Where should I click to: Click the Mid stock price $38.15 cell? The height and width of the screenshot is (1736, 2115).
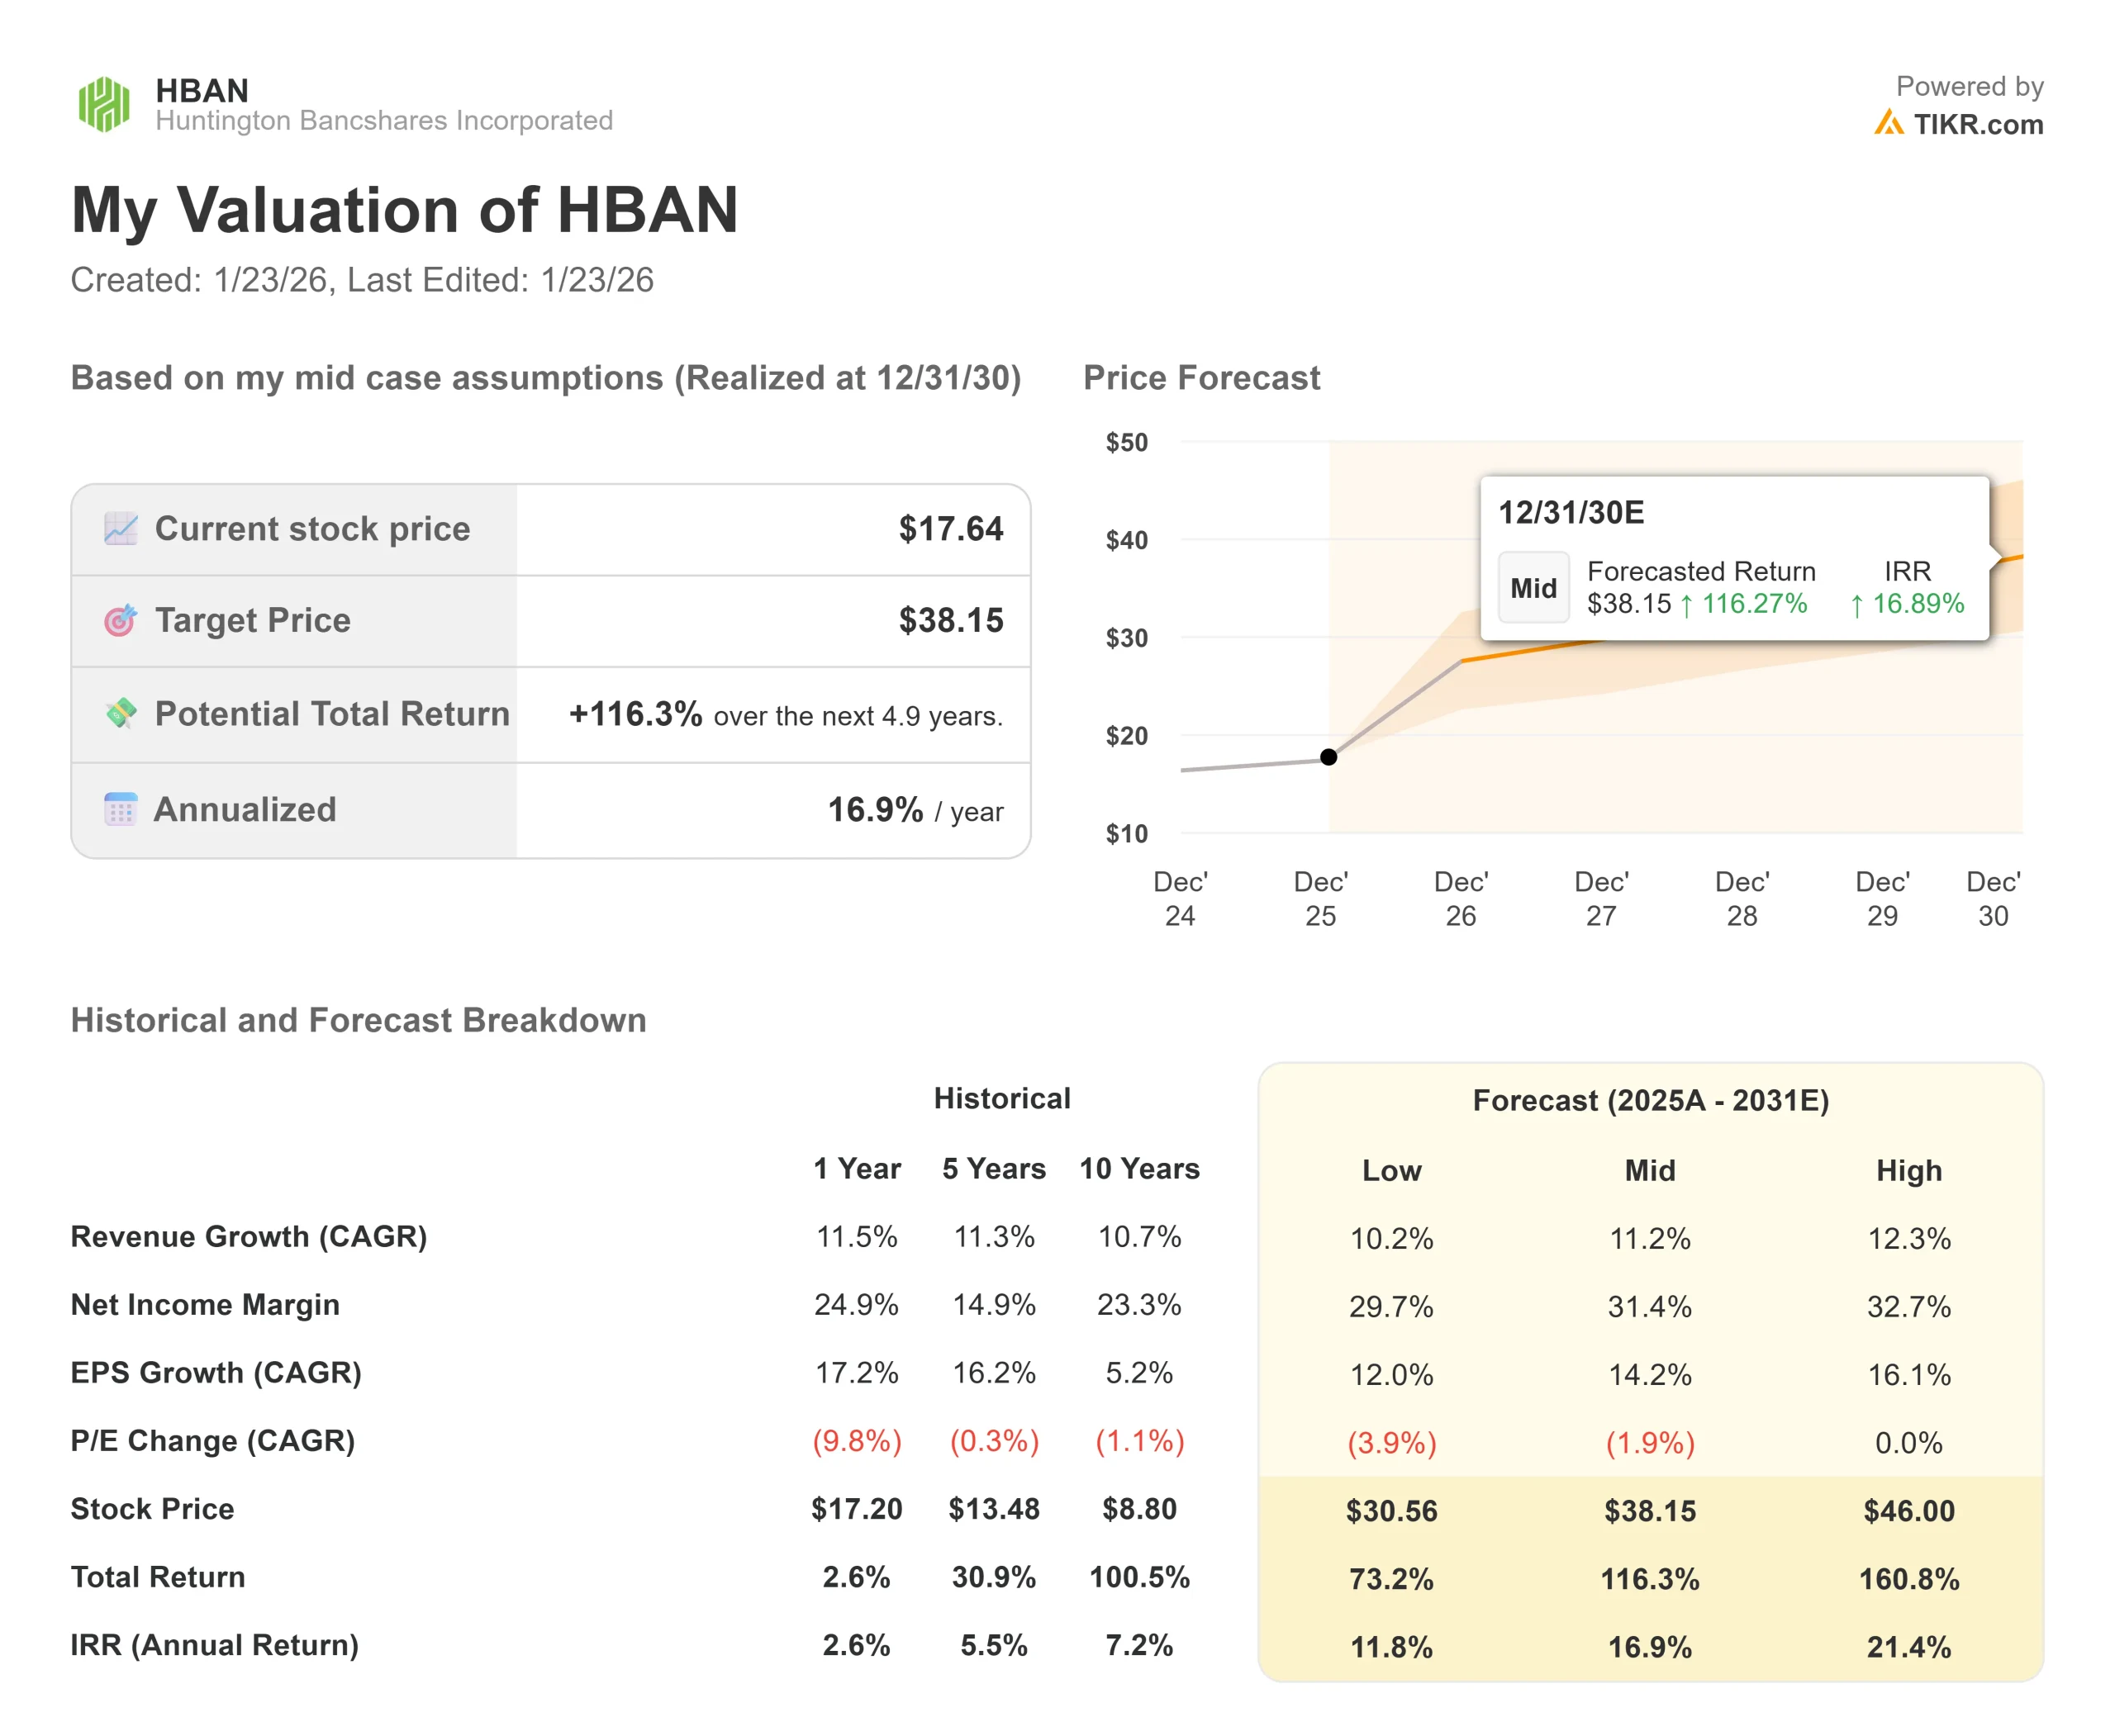tap(1649, 1510)
